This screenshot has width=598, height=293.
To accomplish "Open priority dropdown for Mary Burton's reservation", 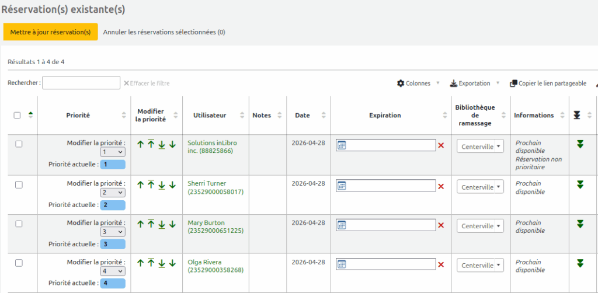I will tap(113, 232).
